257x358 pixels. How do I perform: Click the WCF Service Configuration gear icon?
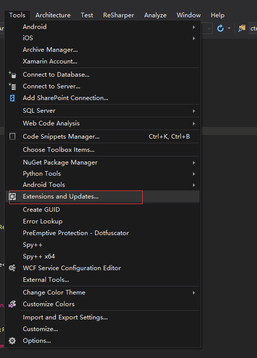(x=12, y=268)
